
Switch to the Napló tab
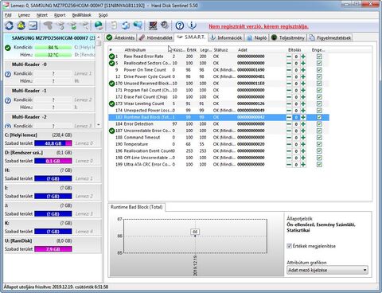[257, 37]
